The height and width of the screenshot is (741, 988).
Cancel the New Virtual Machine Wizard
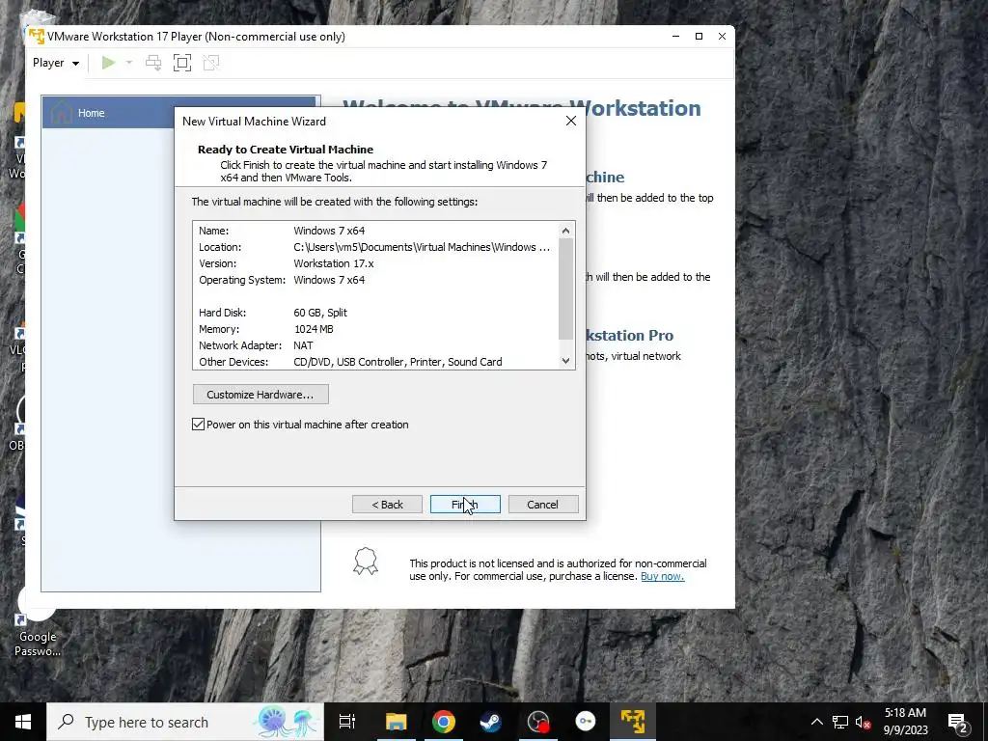(542, 504)
